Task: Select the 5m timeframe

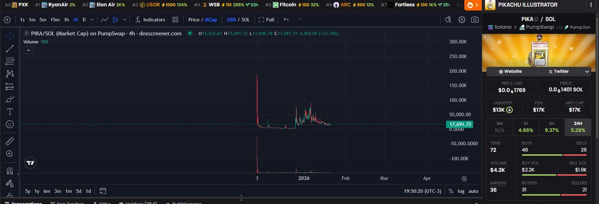Action: 43,20
